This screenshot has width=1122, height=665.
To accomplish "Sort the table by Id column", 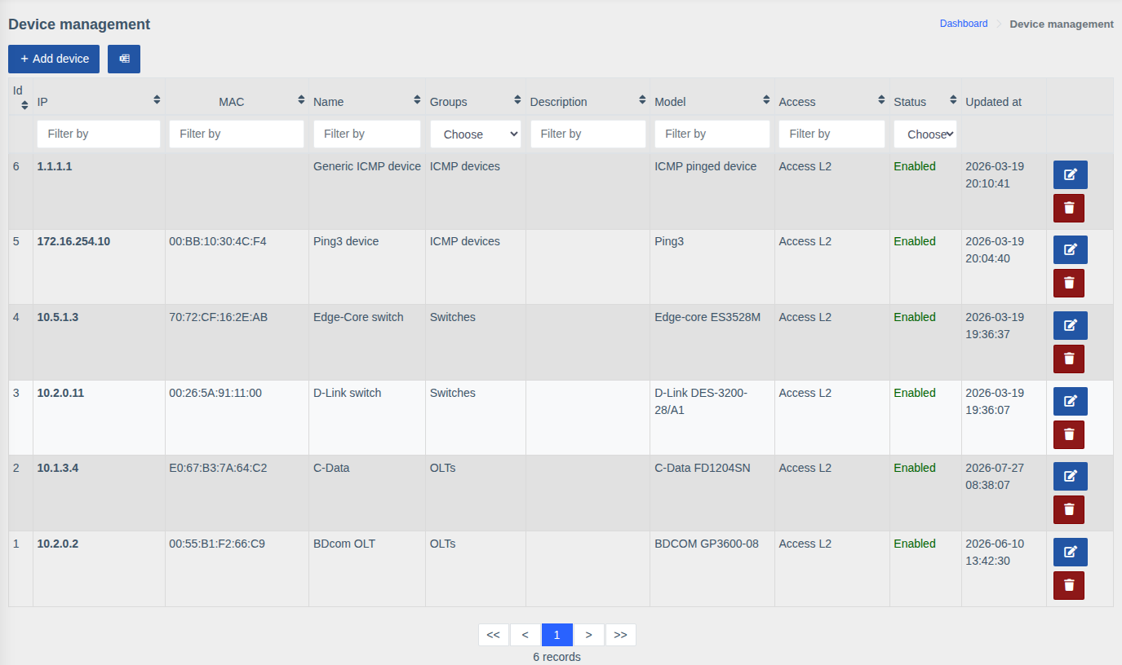I will click(x=24, y=104).
